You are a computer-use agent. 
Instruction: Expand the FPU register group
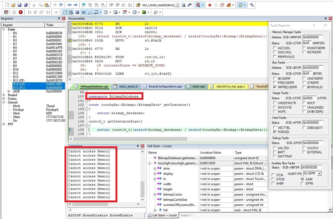[4, 124]
